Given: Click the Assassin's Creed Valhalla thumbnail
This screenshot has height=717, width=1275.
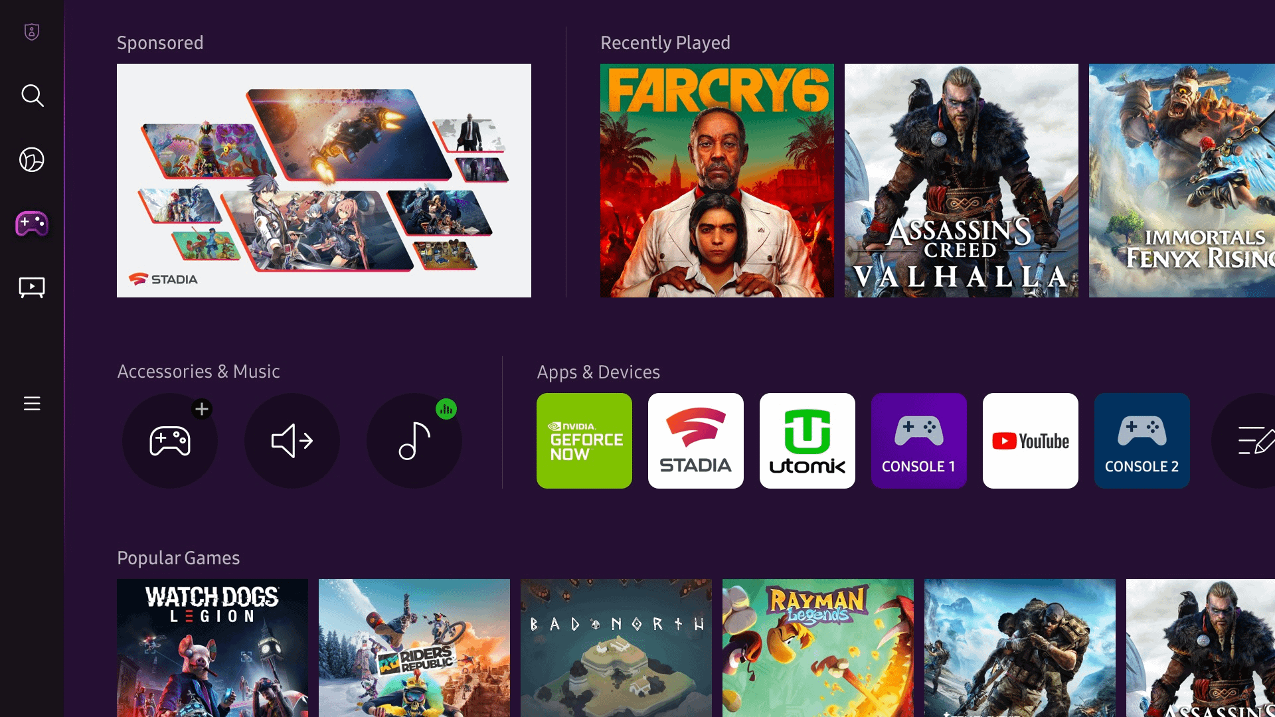Looking at the screenshot, I should (x=961, y=181).
